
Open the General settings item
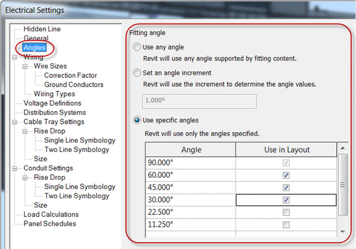coord(36,38)
